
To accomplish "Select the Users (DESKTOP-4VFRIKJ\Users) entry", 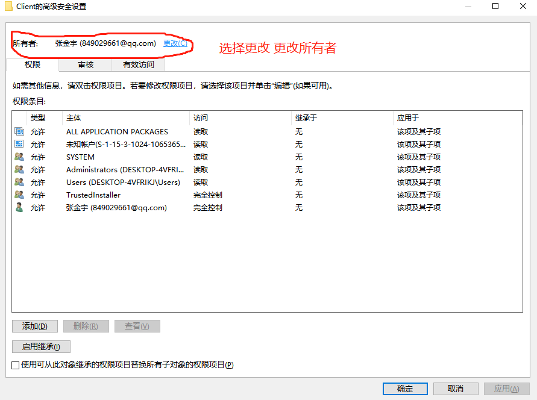I will 124,183.
